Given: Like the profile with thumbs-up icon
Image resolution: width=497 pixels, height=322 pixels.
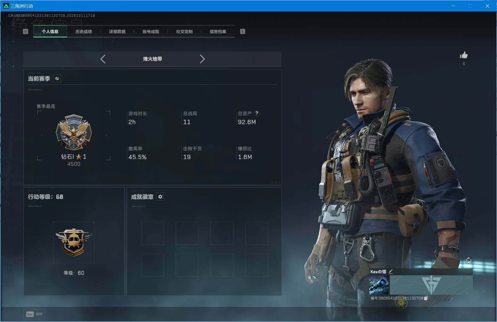Looking at the screenshot, I should point(464,55).
